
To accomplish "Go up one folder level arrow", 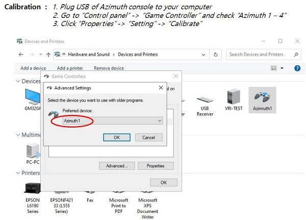I will tap(48, 55).
